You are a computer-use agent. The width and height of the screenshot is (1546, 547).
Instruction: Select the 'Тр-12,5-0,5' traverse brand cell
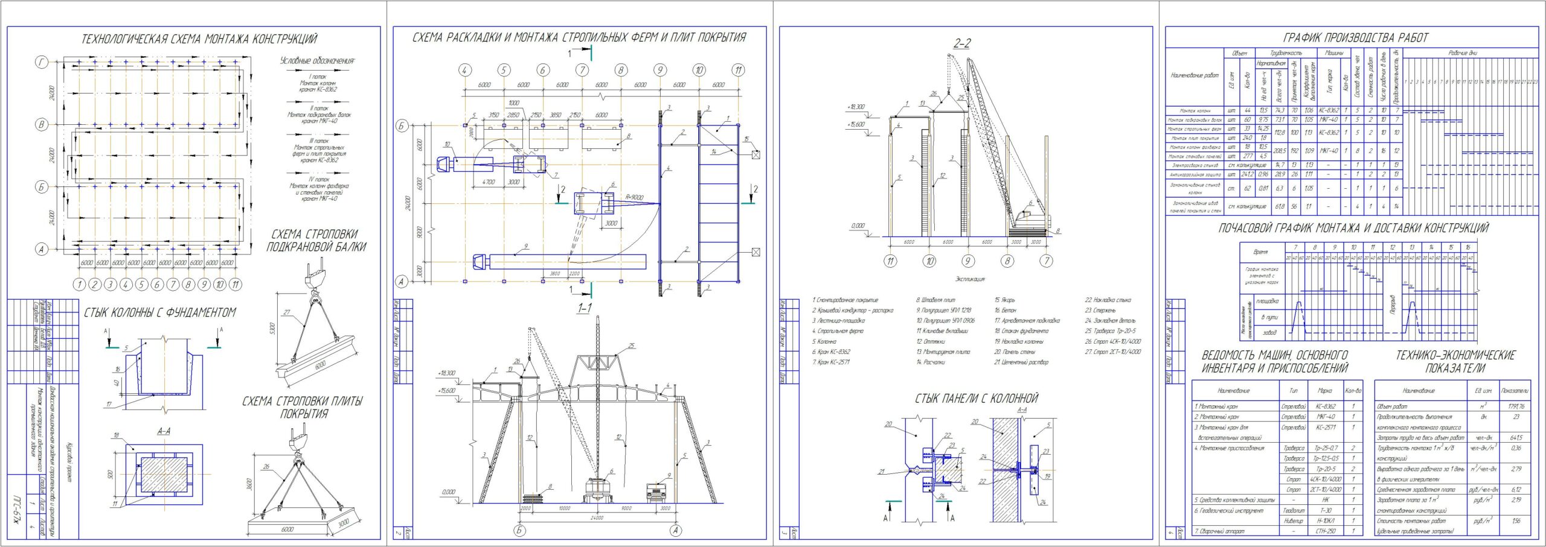coord(1325,458)
